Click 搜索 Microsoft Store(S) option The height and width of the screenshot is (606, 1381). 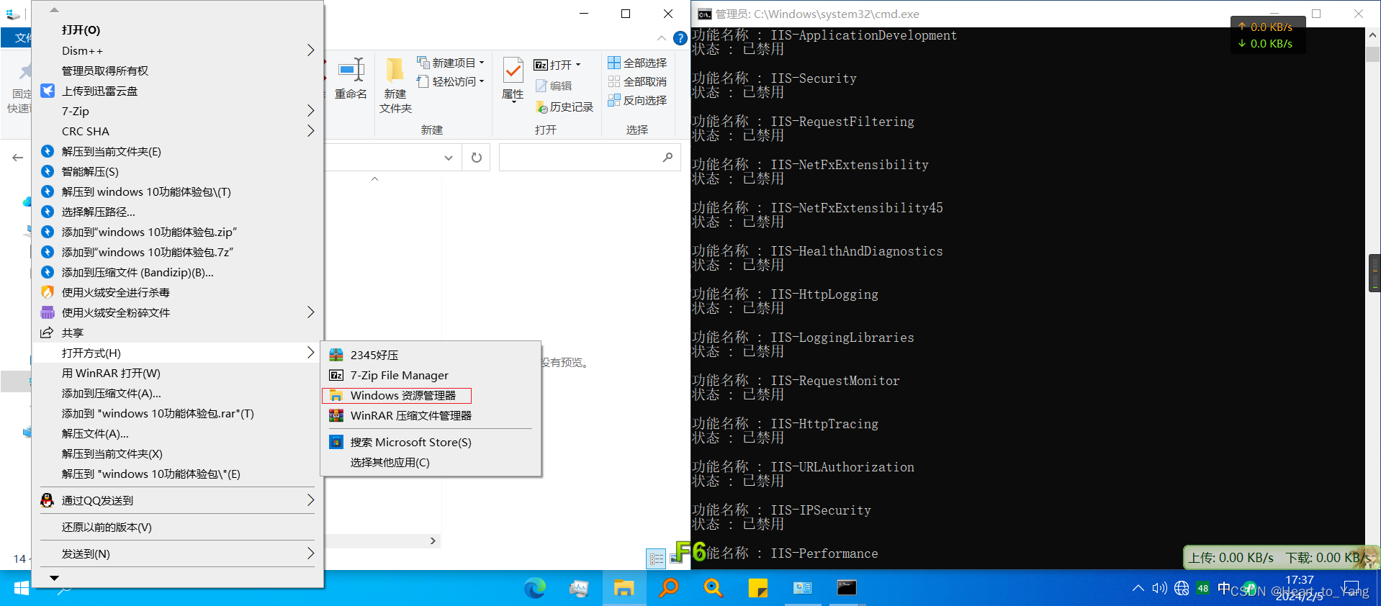click(x=410, y=442)
